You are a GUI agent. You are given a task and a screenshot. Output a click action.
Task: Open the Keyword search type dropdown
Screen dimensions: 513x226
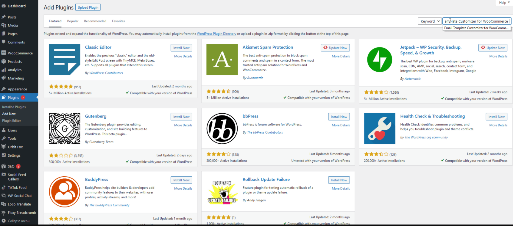point(430,21)
